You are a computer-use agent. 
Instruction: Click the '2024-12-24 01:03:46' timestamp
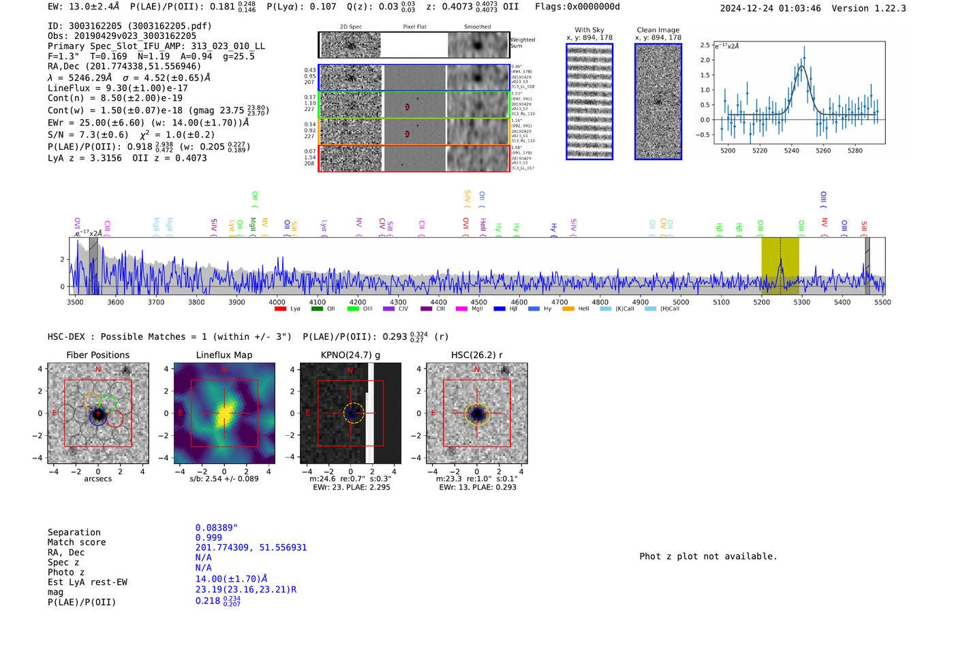point(771,8)
